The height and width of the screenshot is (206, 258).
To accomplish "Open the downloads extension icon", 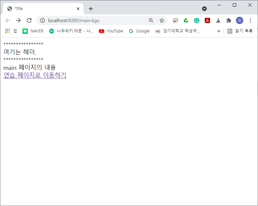I will point(218,20).
